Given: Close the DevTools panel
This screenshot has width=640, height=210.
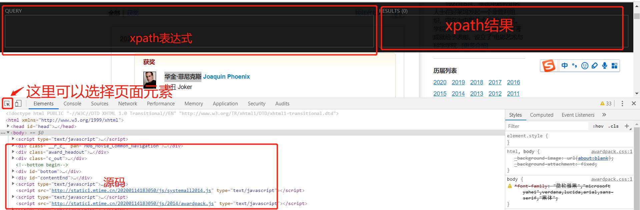Looking at the screenshot, I should pyautogui.click(x=634, y=104).
